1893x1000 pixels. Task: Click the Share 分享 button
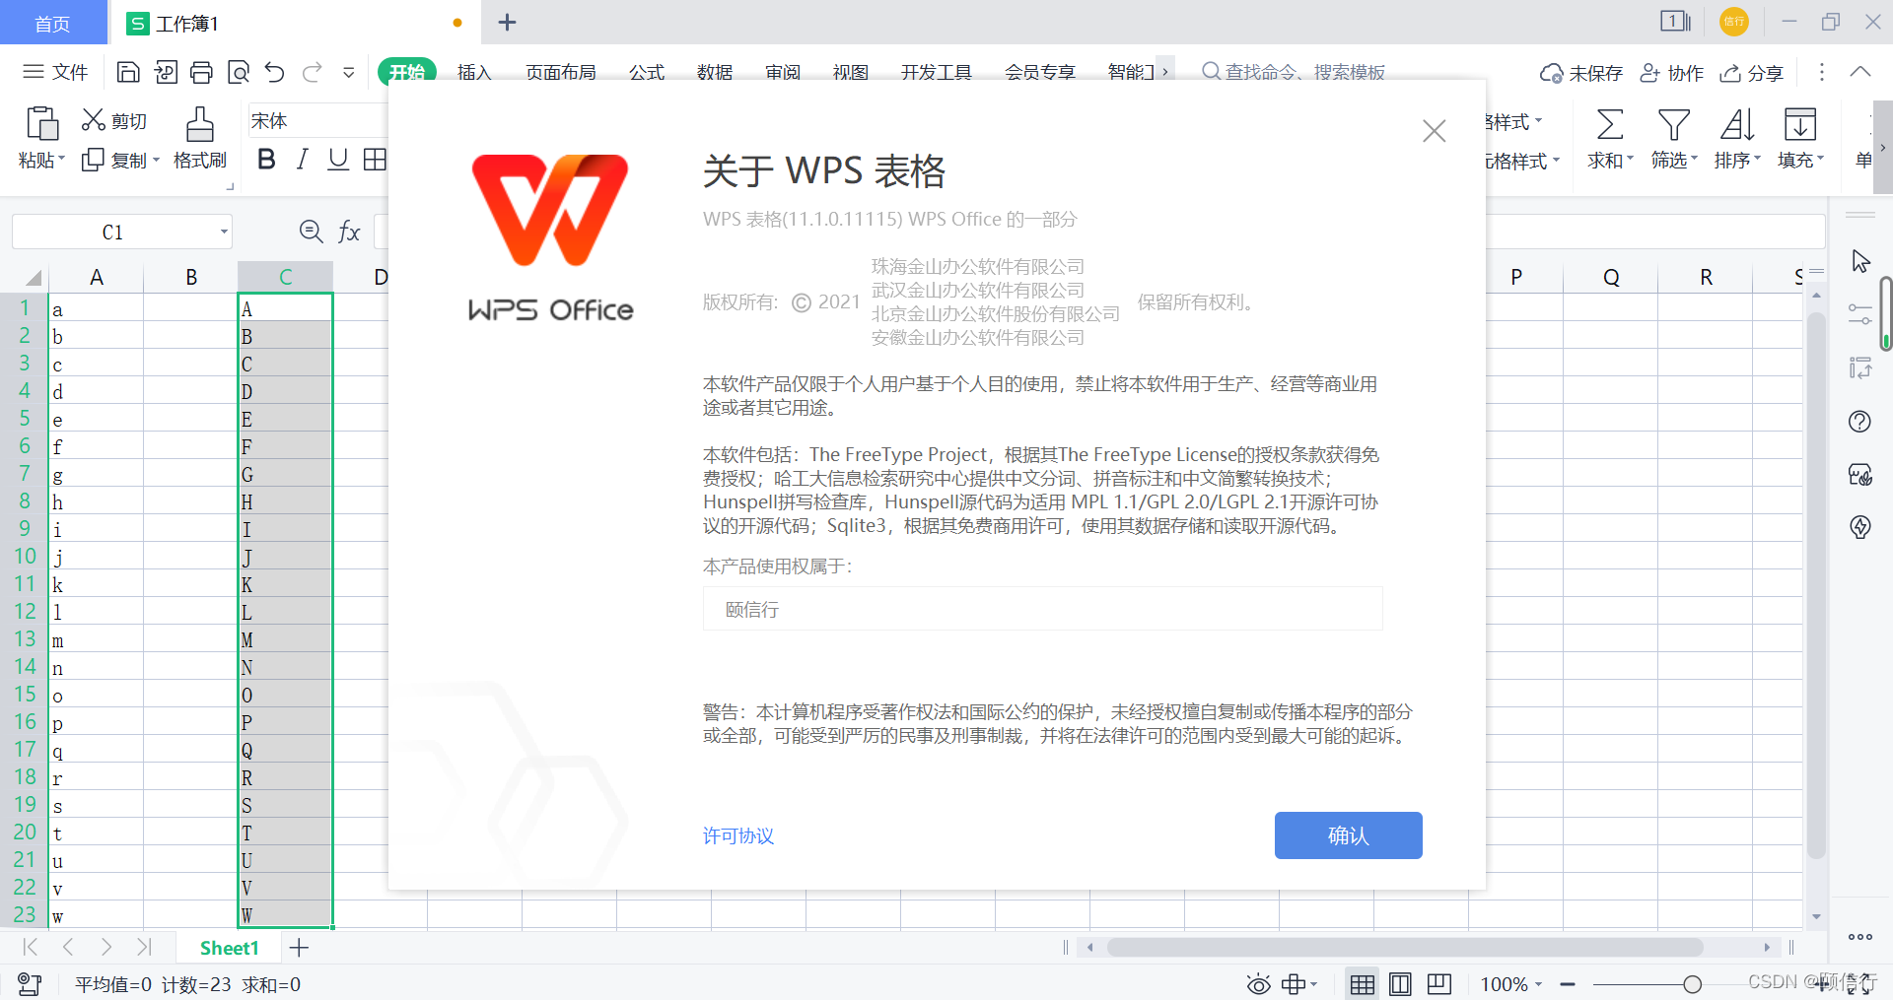point(1752,73)
